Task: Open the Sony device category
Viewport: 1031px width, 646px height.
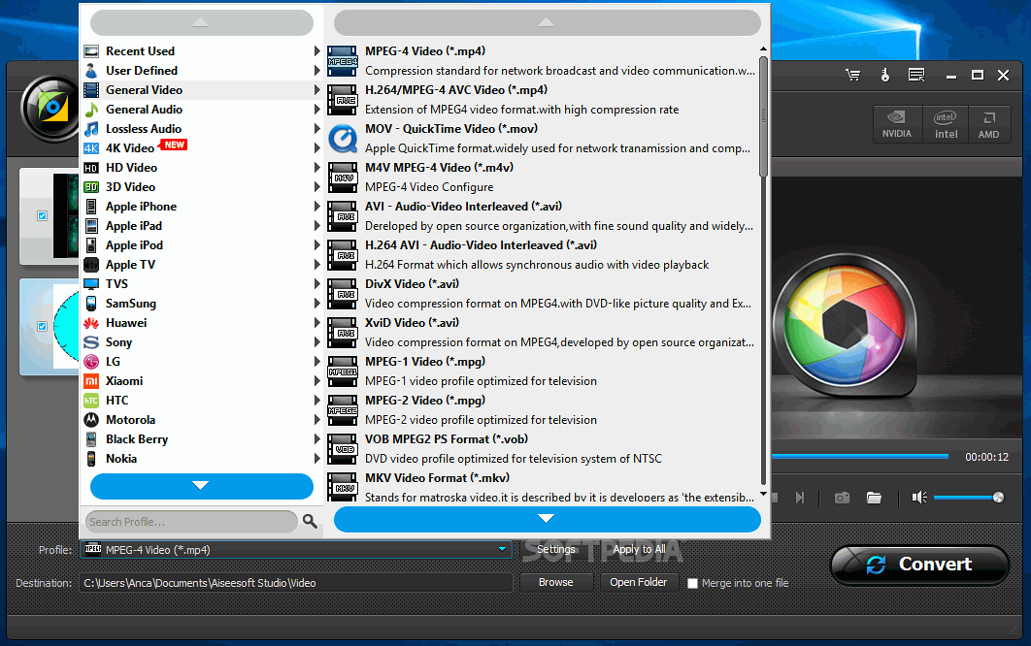Action: pos(201,341)
